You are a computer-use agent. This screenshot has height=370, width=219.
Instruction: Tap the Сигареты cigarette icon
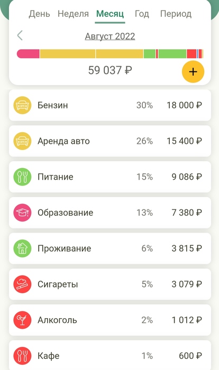tap(22, 284)
